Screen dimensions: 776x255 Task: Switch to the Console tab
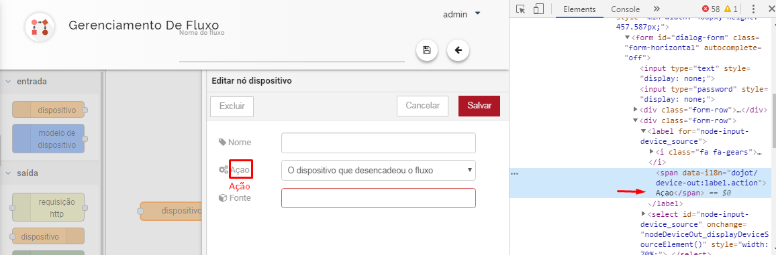[625, 9]
